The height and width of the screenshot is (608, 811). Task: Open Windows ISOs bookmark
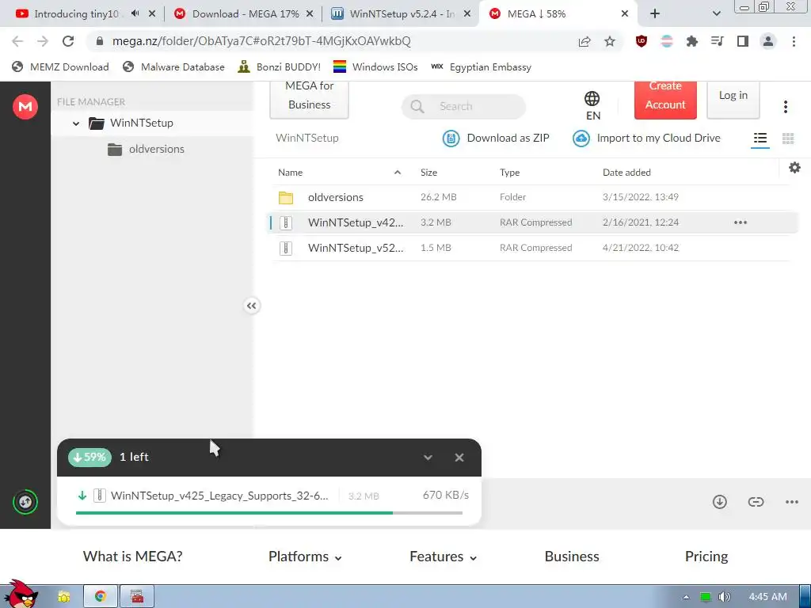[x=375, y=66]
